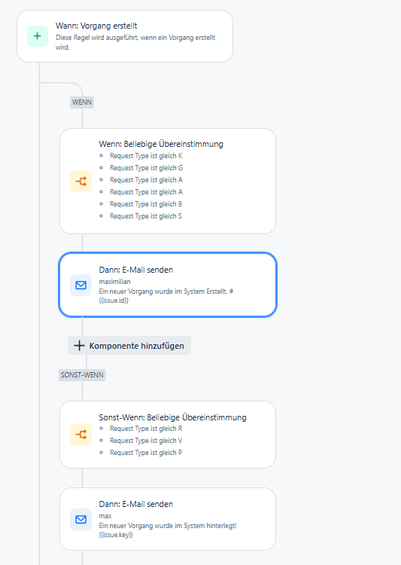The height and width of the screenshot is (565, 401).
Task: Click Request Type ist gleich P
Action: [x=146, y=453]
